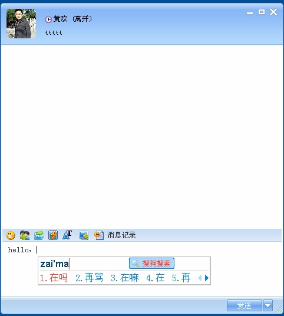Open 消息记录 message history
The width and height of the screenshot is (284, 316).
[121, 235]
